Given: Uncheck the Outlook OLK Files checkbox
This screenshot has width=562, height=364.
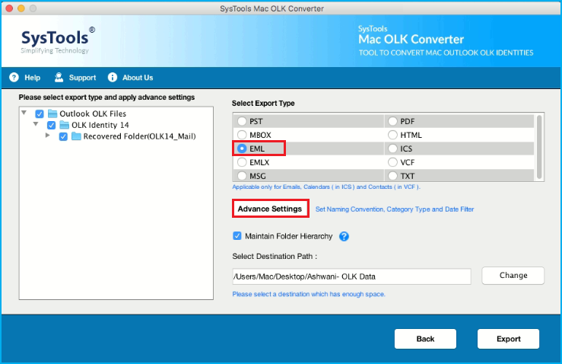Looking at the screenshot, I should coord(40,114).
